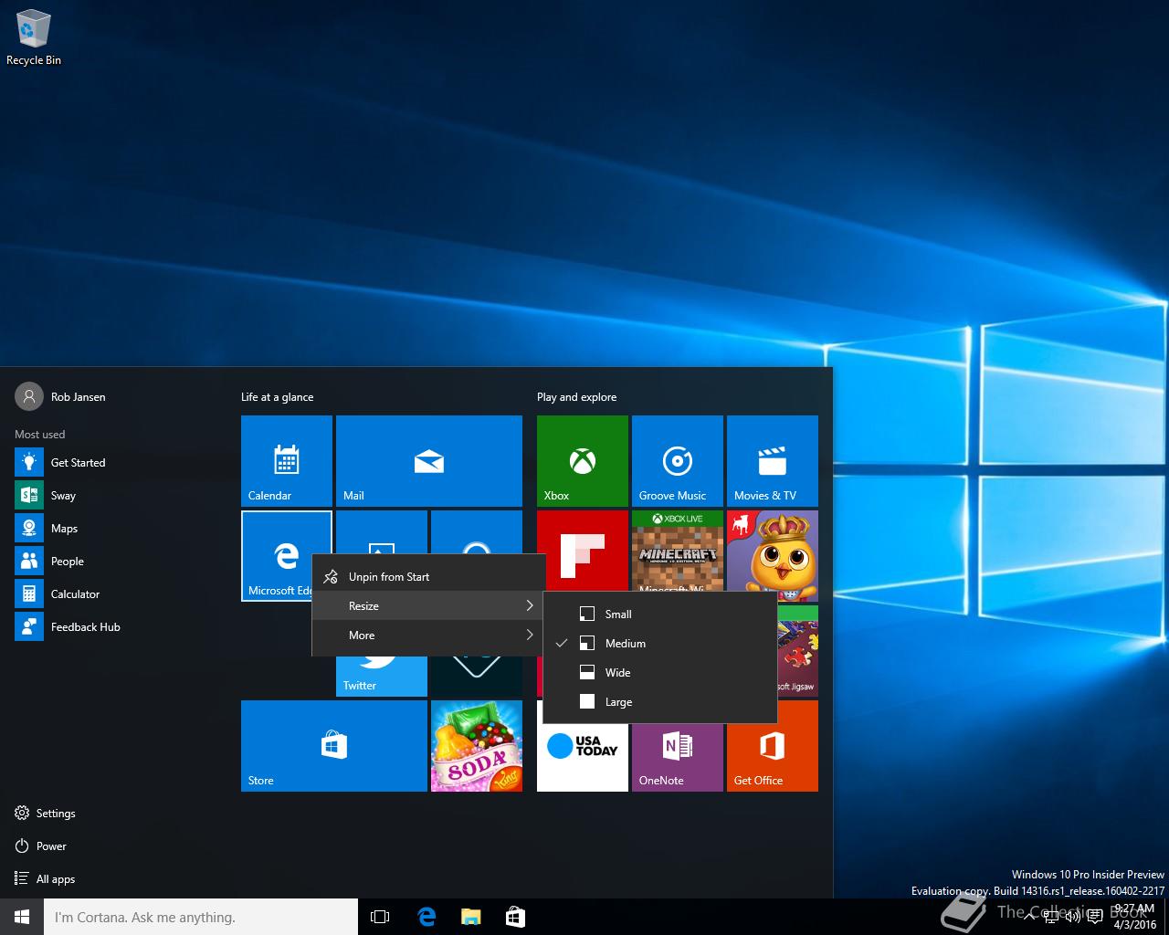Select Medium tile size
Image resolution: width=1169 pixels, height=935 pixels.
660,644
